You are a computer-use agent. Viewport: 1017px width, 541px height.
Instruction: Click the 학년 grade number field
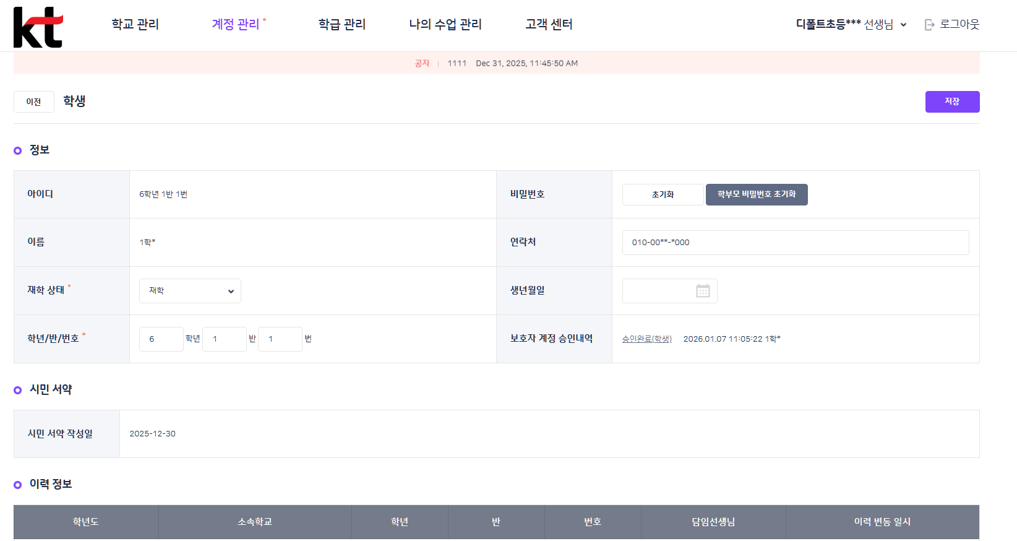(x=161, y=339)
